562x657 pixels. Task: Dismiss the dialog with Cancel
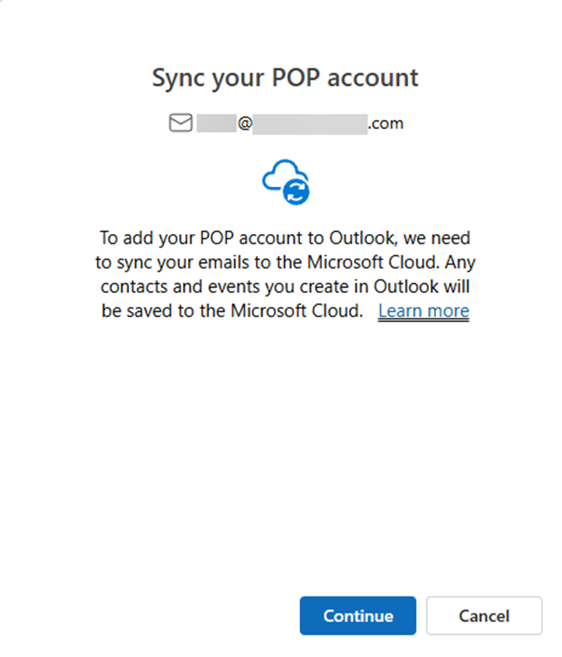[x=483, y=616]
